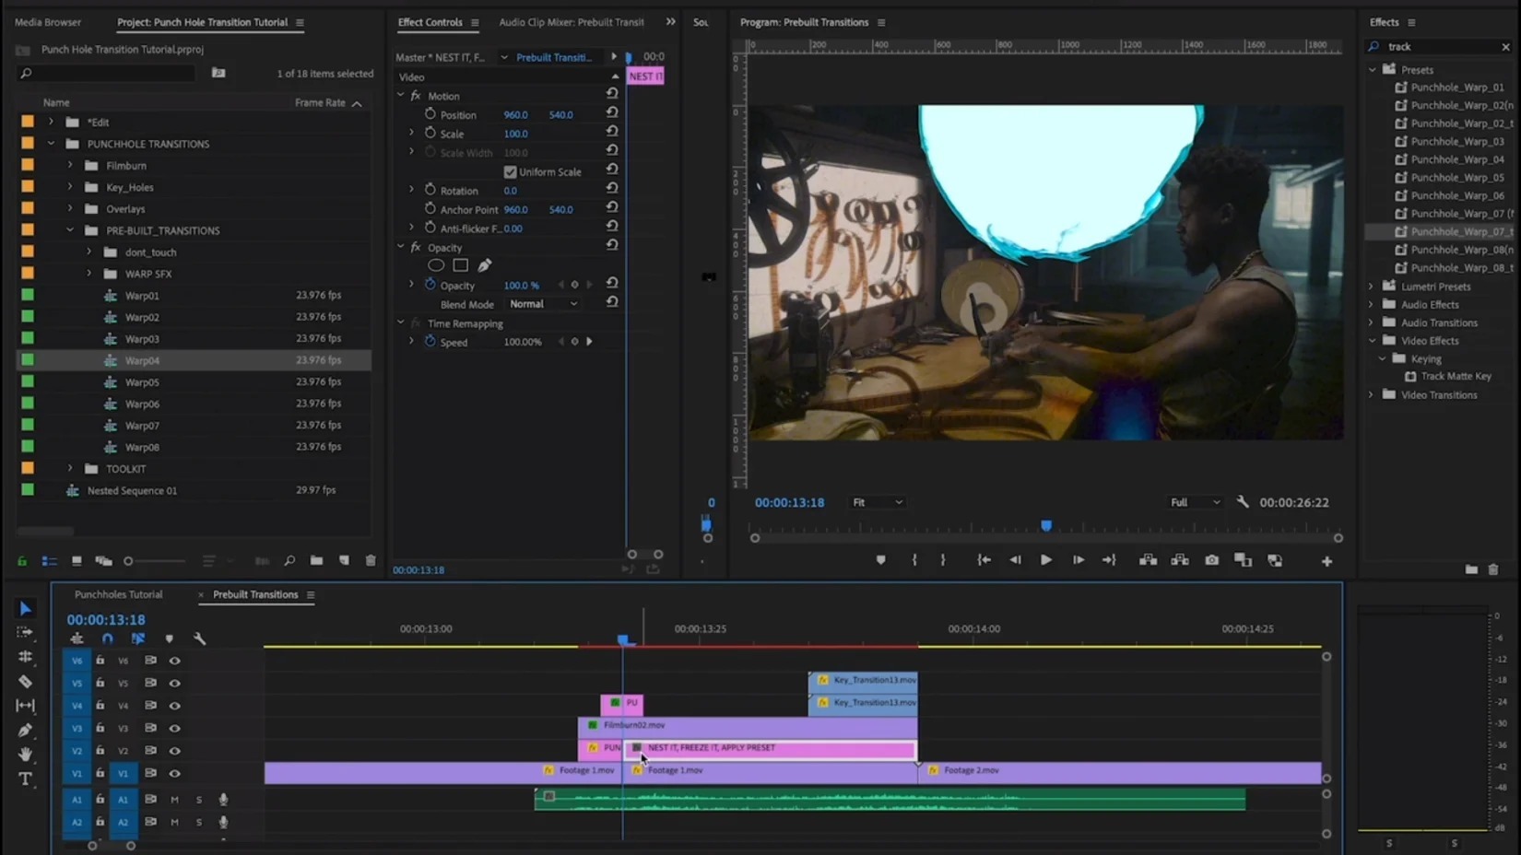The height and width of the screenshot is (855, 1521).
Task: Expand the TOOLKIT folder
Action: [x=70, y=469]
